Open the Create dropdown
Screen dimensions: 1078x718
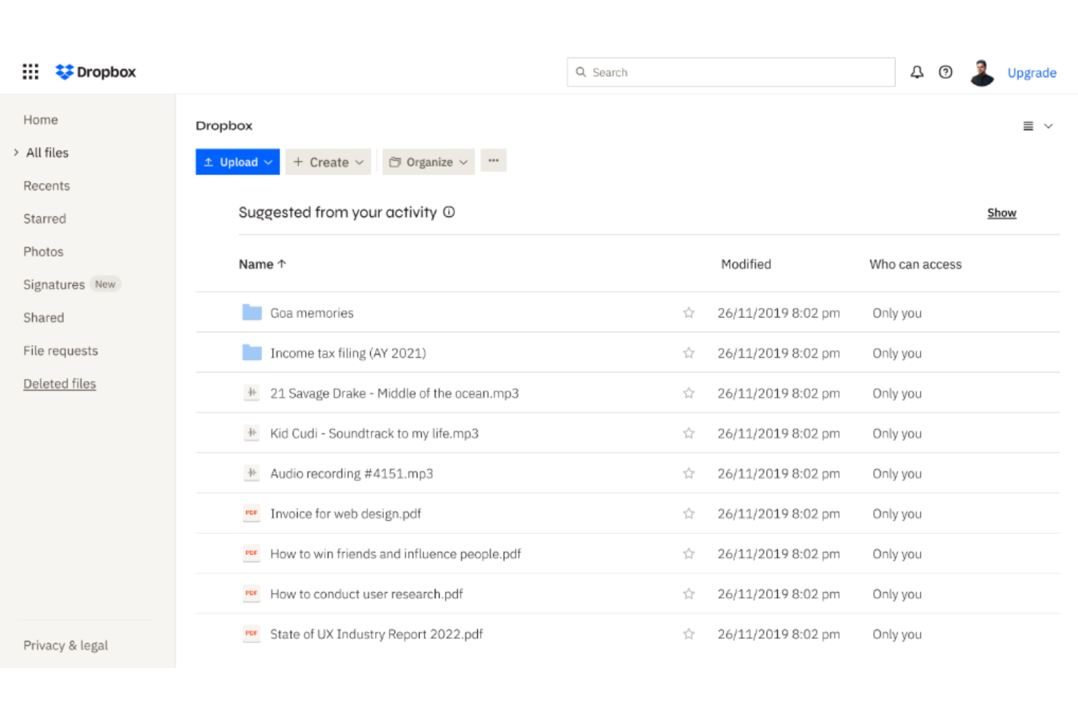[328, 161]
